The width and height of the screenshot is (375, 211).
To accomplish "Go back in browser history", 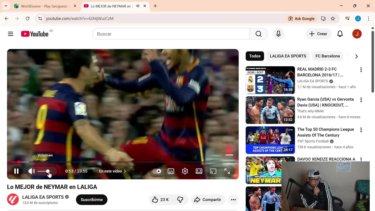I will [6, 18].
